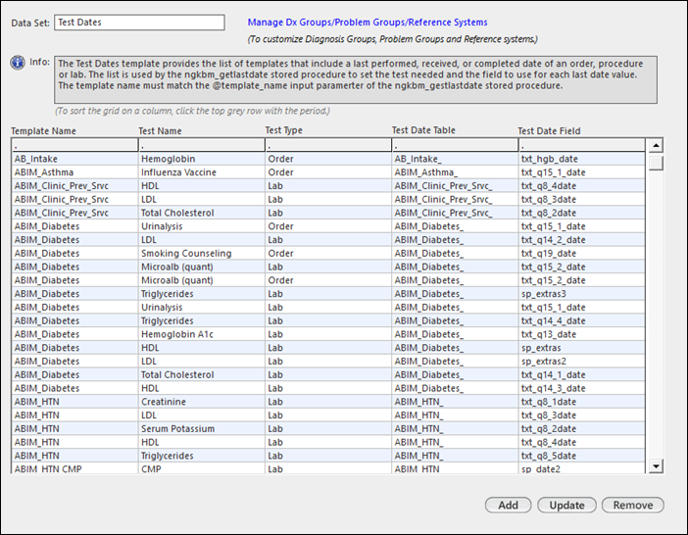Click the Influenza Vaccine test name cell
Viewport: 688px width, 535px height.
pyautogui.click(x=201, y=172)
